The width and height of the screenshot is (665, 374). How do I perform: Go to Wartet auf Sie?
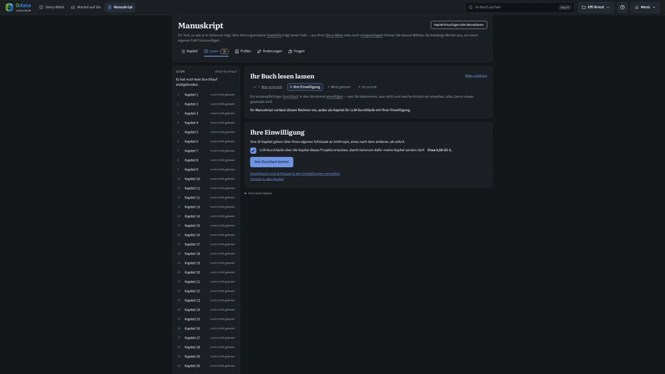(86, 7)
